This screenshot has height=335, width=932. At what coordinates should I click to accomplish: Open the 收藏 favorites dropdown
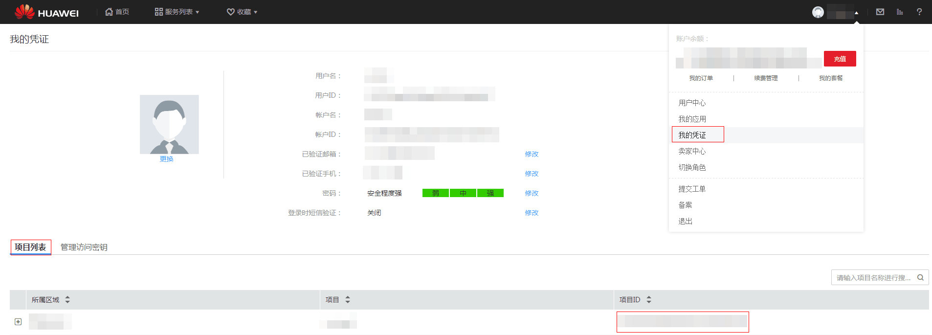point(242,12)
